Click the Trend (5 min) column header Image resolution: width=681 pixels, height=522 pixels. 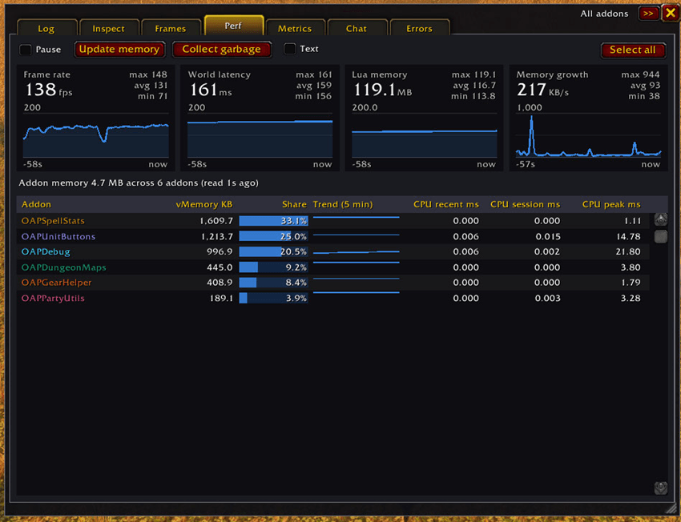[x=343, y=204]
